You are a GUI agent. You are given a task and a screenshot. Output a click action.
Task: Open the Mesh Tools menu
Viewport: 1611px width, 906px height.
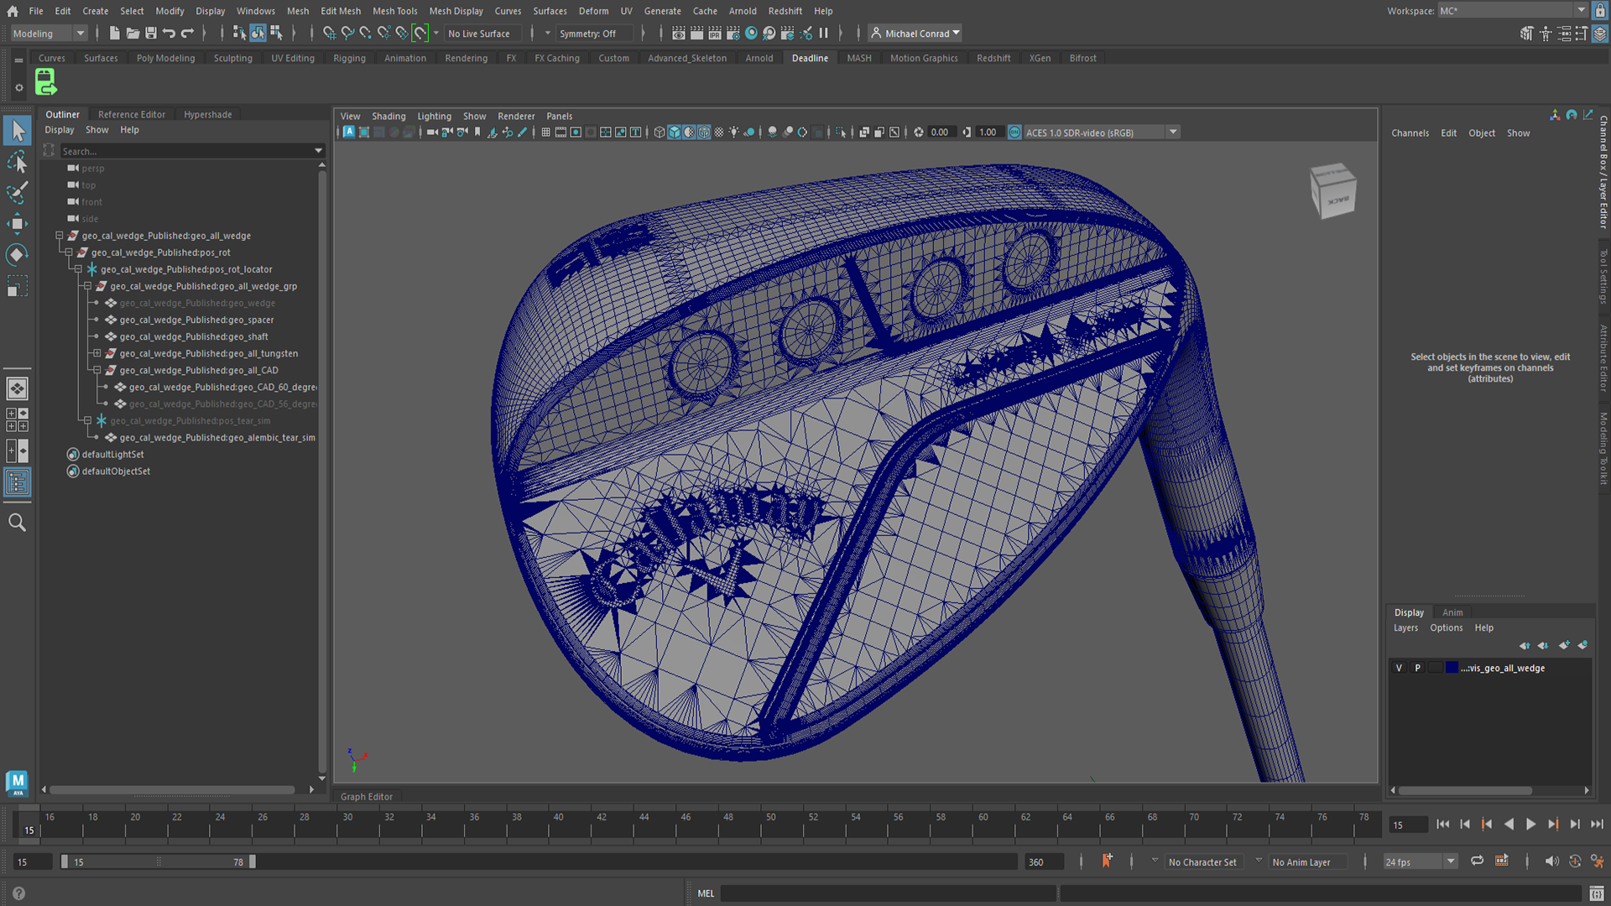[x=394, y=11]
